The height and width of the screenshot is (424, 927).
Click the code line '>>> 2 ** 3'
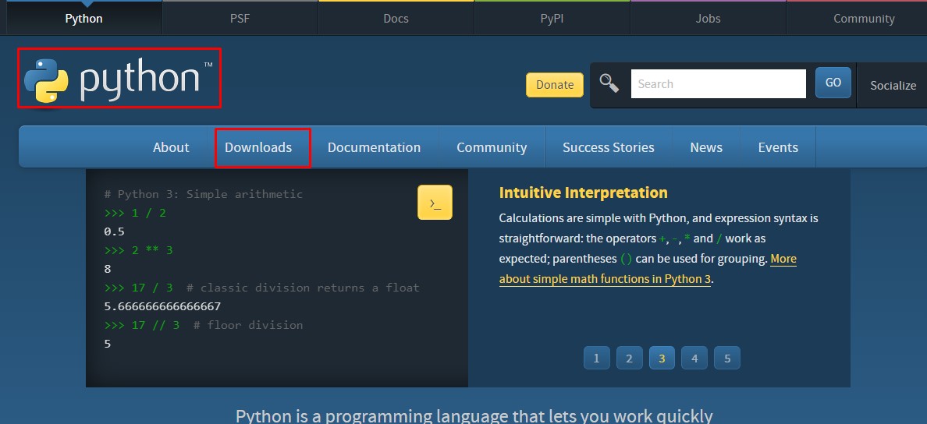tap(138, 250)
